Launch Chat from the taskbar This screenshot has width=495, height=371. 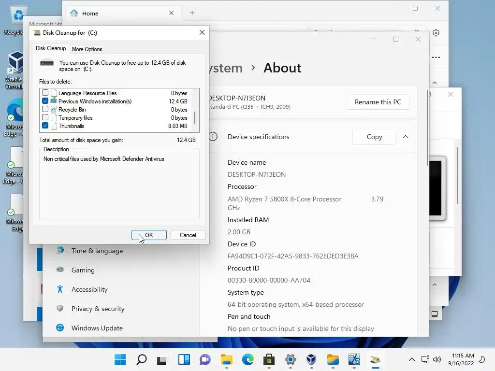coord(205,359)
